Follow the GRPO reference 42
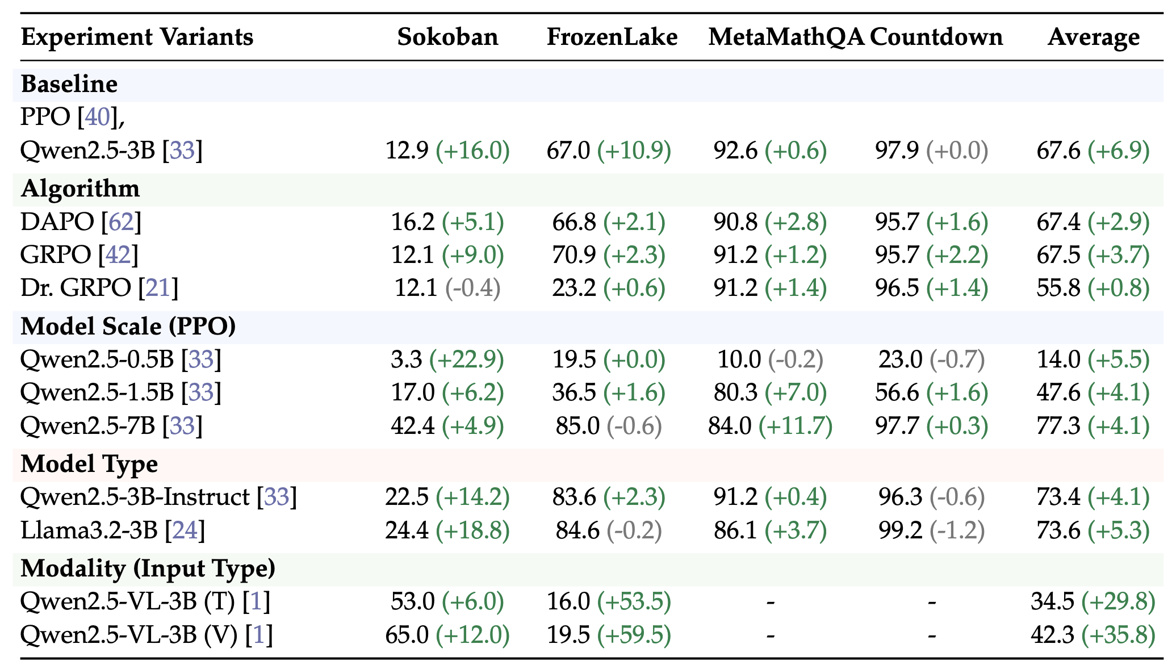Screen dimensions: 1172x669 pyautogui.click(x=118, y=254)
